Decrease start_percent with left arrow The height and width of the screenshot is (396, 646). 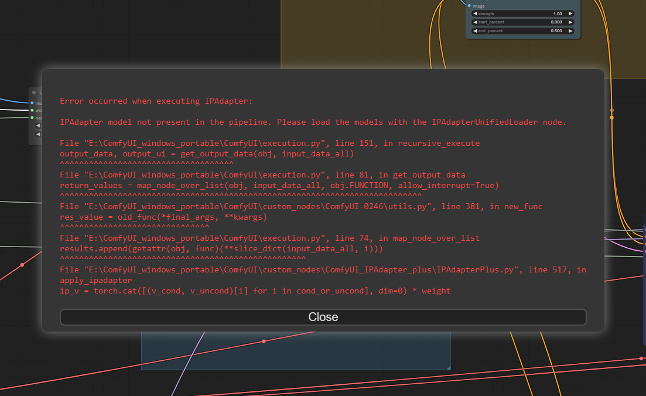(475, 22)
